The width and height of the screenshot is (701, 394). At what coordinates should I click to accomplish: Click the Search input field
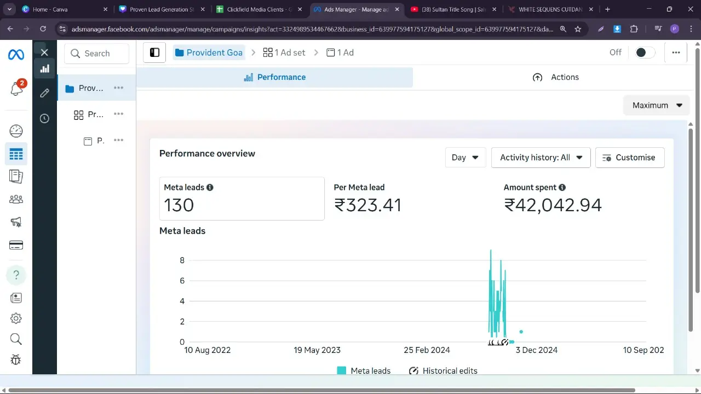pyautogui.click(x=97, y=54)
